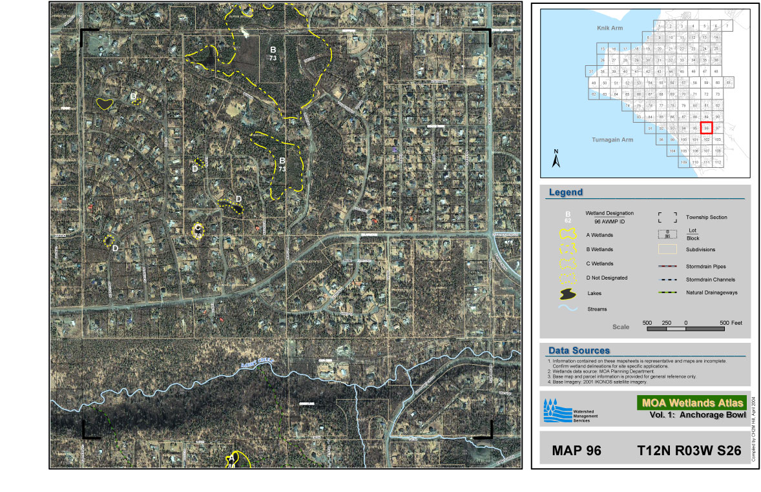Viewport: 761px width, 492px height.
Task: Click the MOA Wetlands Atlas title banner
Action: tap(691, 403)
